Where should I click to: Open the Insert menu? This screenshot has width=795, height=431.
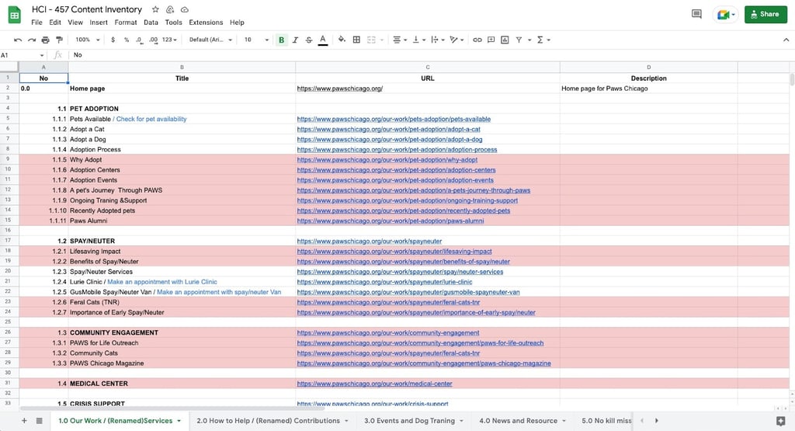[99, 23]
